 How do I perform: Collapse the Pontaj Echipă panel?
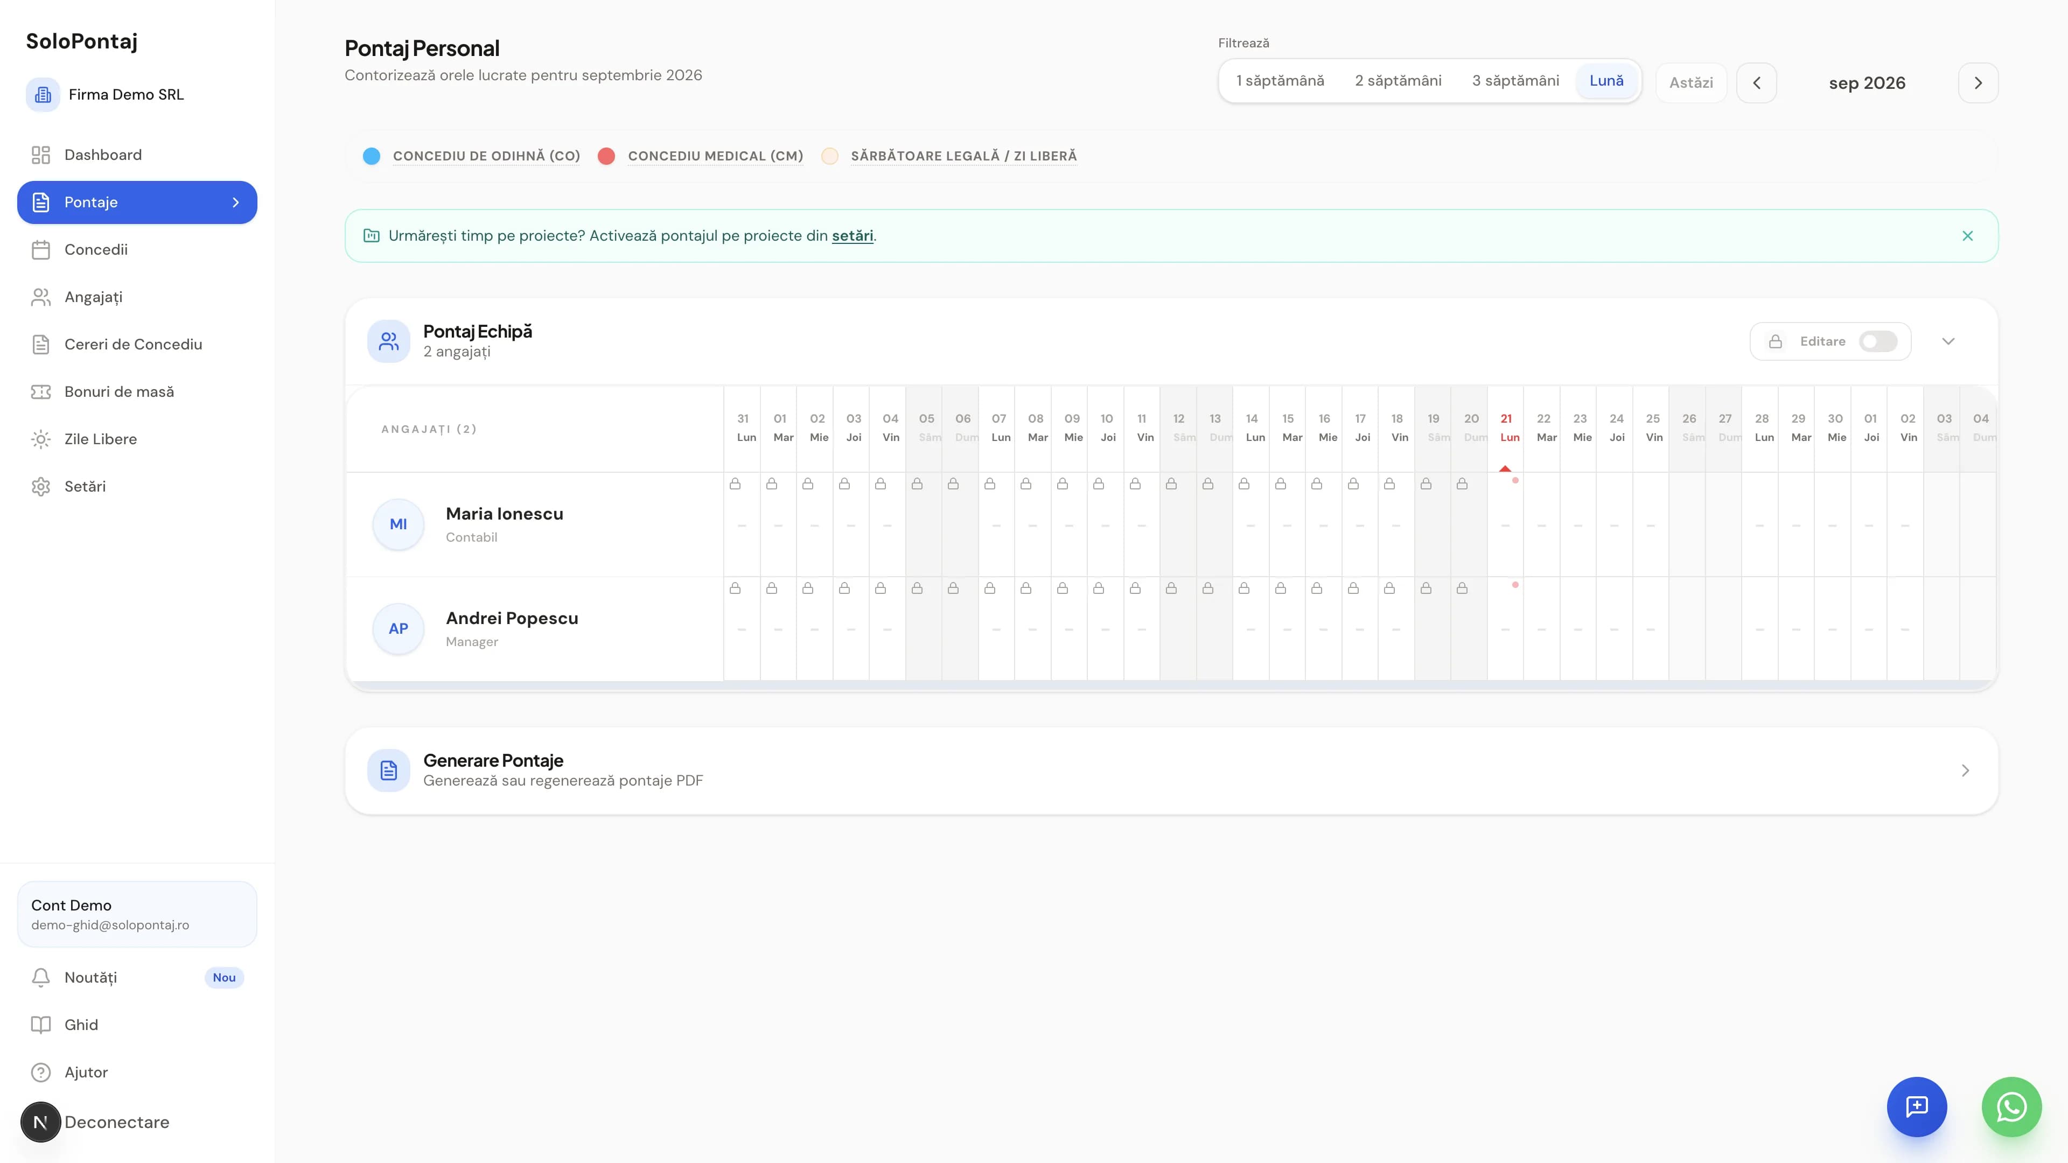pyautogui.click(x=1948, y=341)
